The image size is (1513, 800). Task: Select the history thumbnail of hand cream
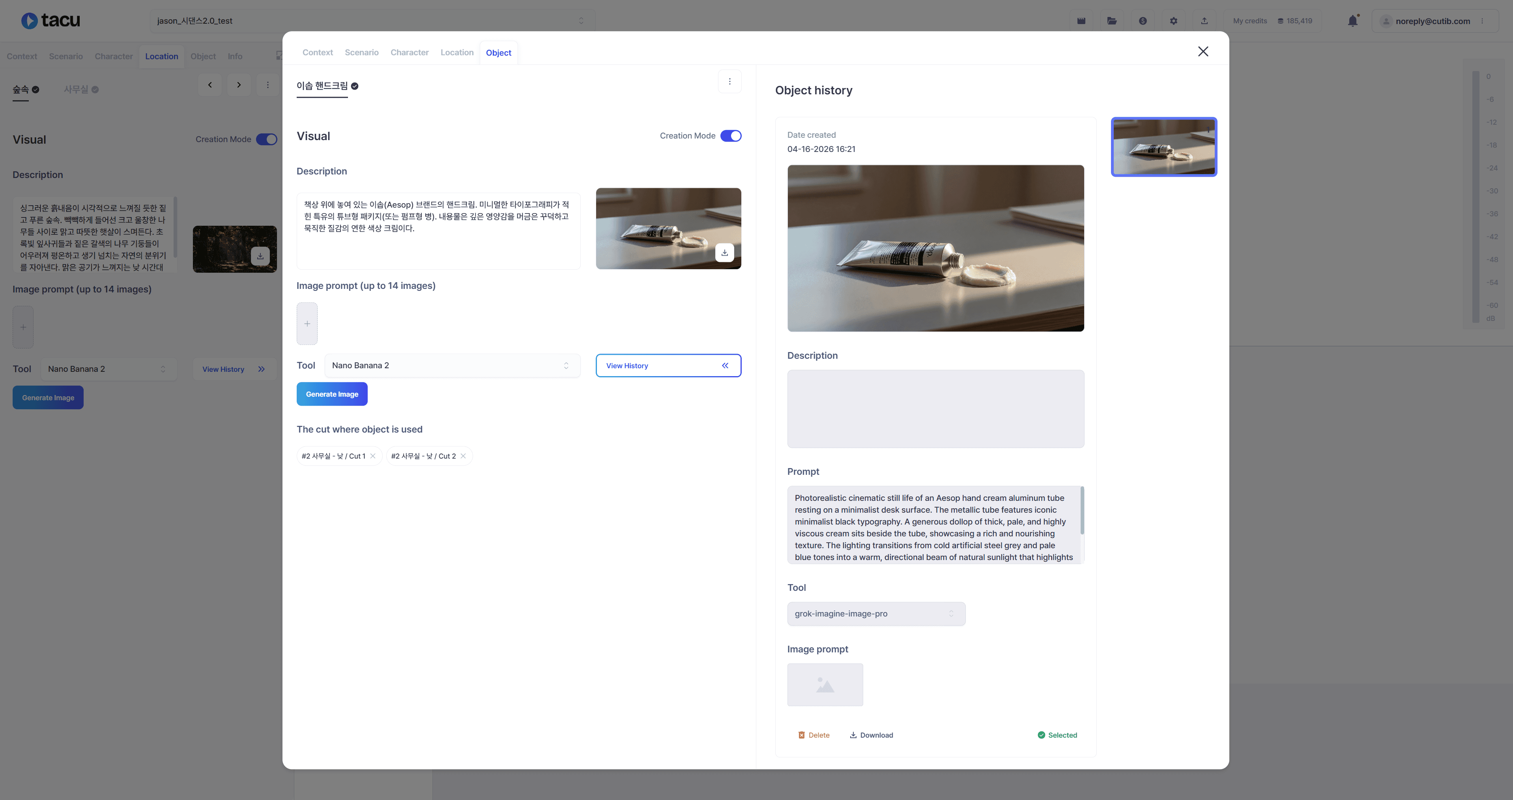1163,147
